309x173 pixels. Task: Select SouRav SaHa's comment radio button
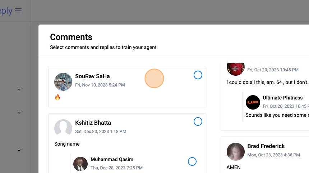198,75
